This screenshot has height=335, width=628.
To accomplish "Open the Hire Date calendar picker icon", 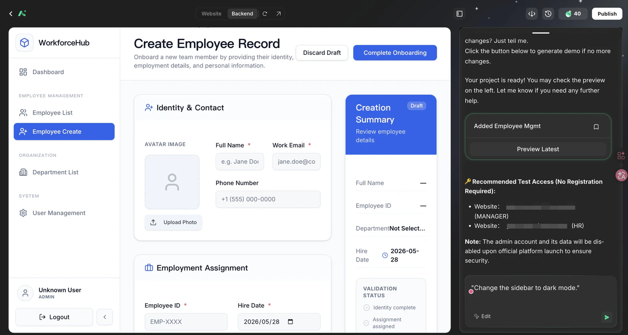I will (x=290, y=322).
